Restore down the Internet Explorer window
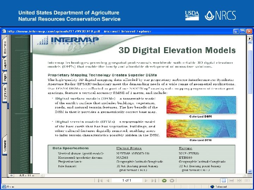Image resolution: width=254 pixels, height=190 pixels. (x=243, y=31)
